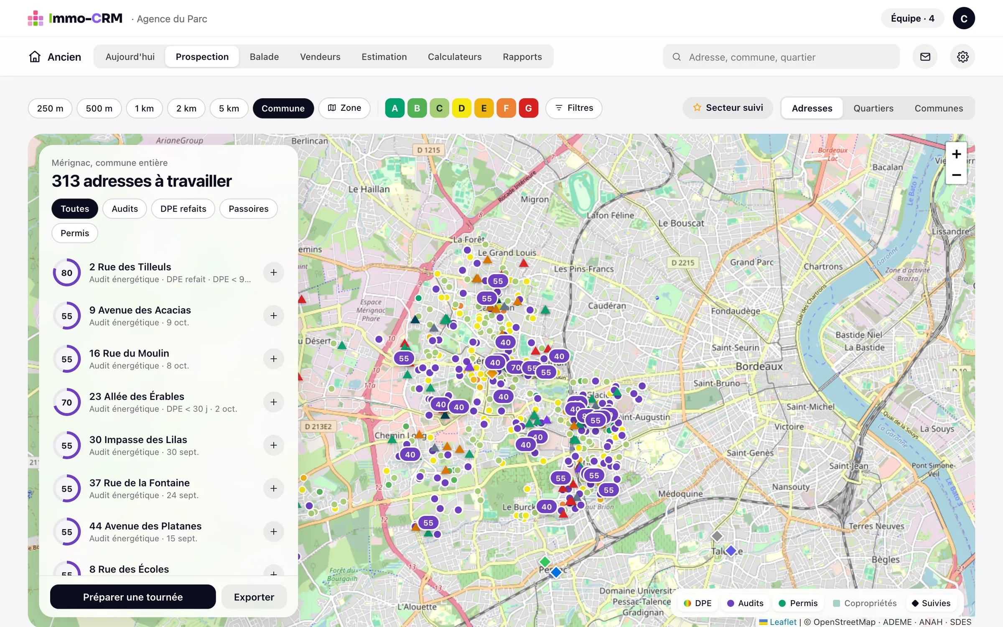Add 16 Rue du Moulin with plus

pyautogui.click(x=274, y=359)
